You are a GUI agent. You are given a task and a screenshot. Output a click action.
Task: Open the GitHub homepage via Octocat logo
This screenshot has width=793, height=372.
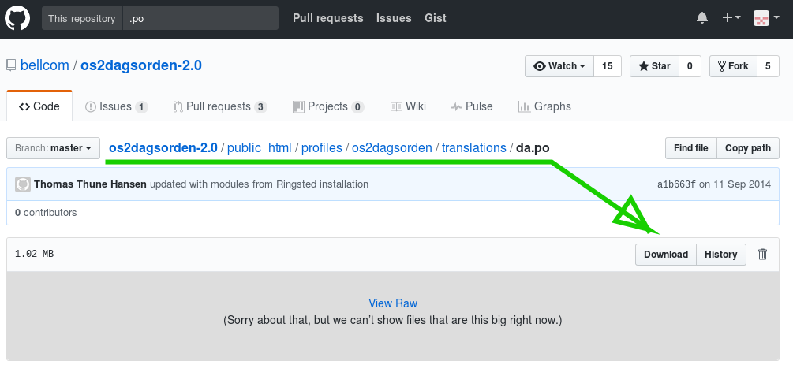tap(17, 18)
